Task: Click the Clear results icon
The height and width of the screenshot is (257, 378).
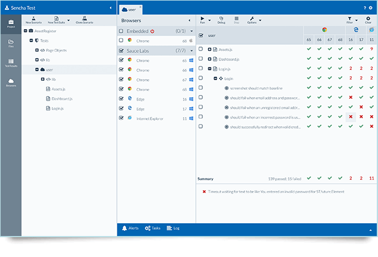Action: (368, 20)
